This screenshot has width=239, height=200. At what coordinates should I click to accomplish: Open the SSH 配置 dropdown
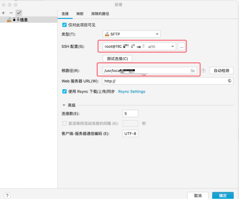(139, 46)
